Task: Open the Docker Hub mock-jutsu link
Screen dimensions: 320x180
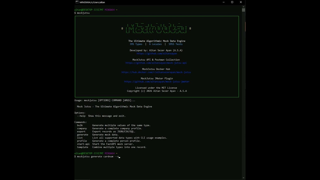Action: 156,72
